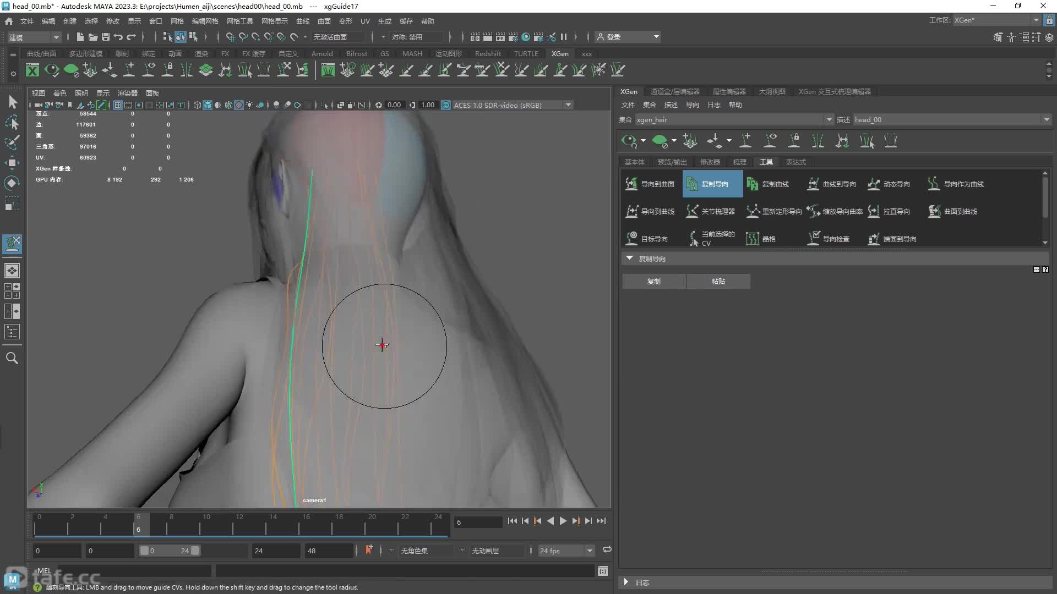Open the 24 fps frame rate dropdown
The width and height of the screenshot is (1057, 594).
coord(566,551)
